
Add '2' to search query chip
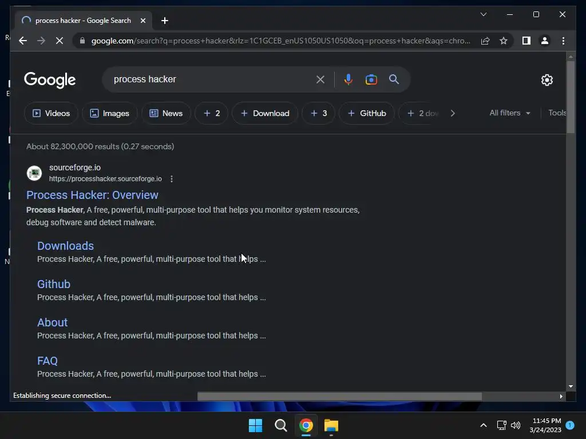(212, 113)
